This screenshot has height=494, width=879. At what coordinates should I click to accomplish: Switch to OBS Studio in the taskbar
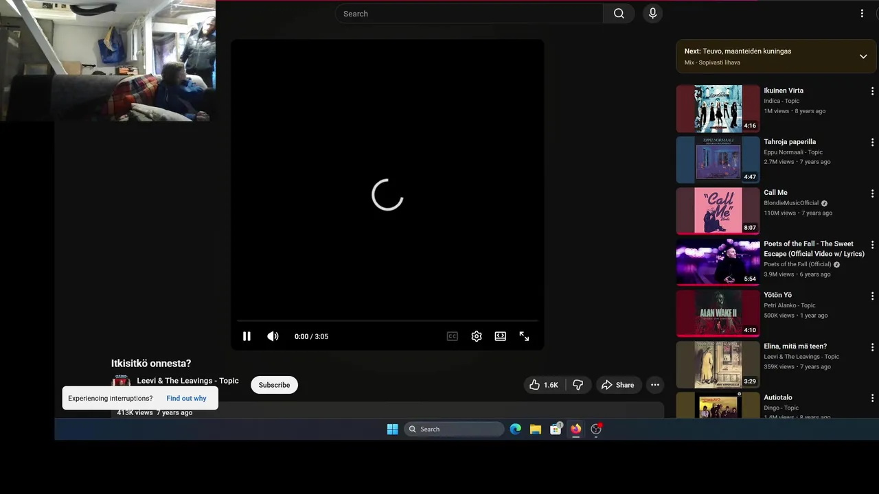pyautogui.click(x=596, y=430)
